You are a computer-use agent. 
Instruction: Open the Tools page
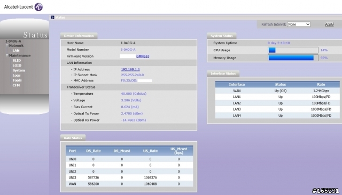(x=17, y=80)
